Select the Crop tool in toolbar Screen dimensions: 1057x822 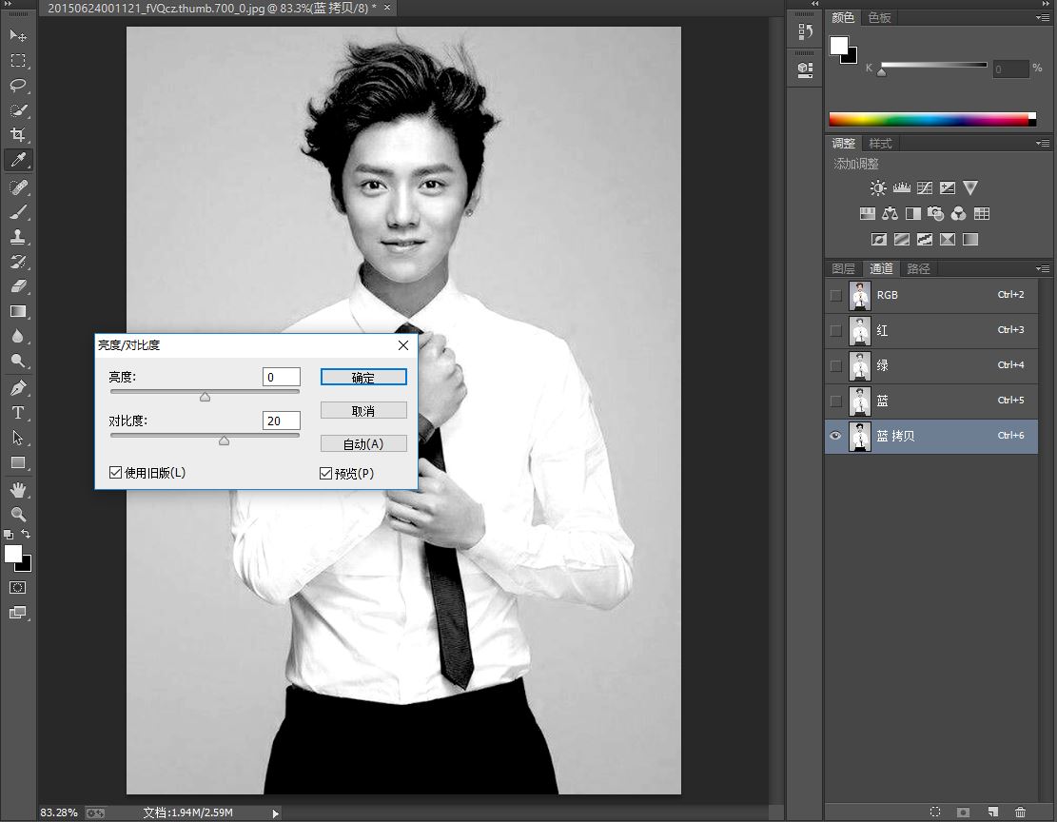tap(17, 134)
